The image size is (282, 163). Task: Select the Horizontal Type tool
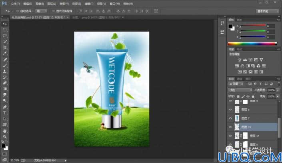[x=5, y=113]
